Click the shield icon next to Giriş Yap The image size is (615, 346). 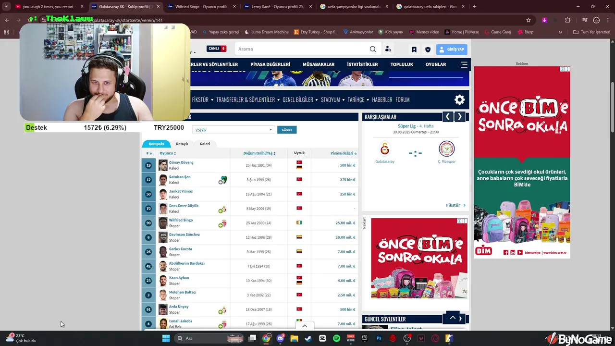click(428, 49)
